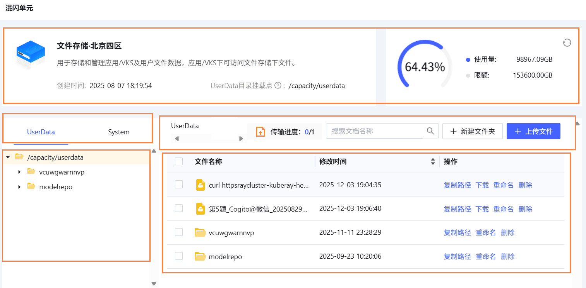Open vcuwgwarnnvp folder name in file list
The height and width of the screenshot is (288, 586).
pos(231,233)
